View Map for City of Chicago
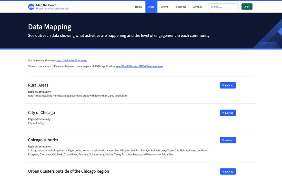 pyautogui.click(x=228, y=113)
